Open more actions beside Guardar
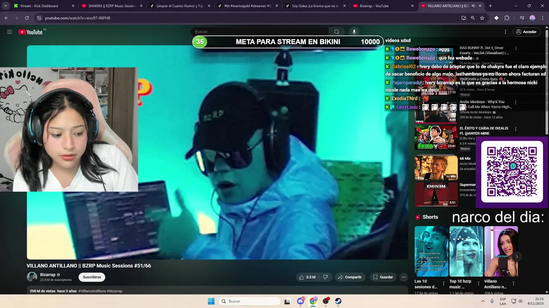The height and width of the screenshot is (308, 549). point(404,277)
